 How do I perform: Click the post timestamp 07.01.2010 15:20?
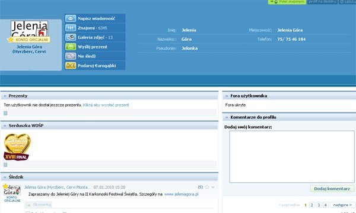pos(109,187)
